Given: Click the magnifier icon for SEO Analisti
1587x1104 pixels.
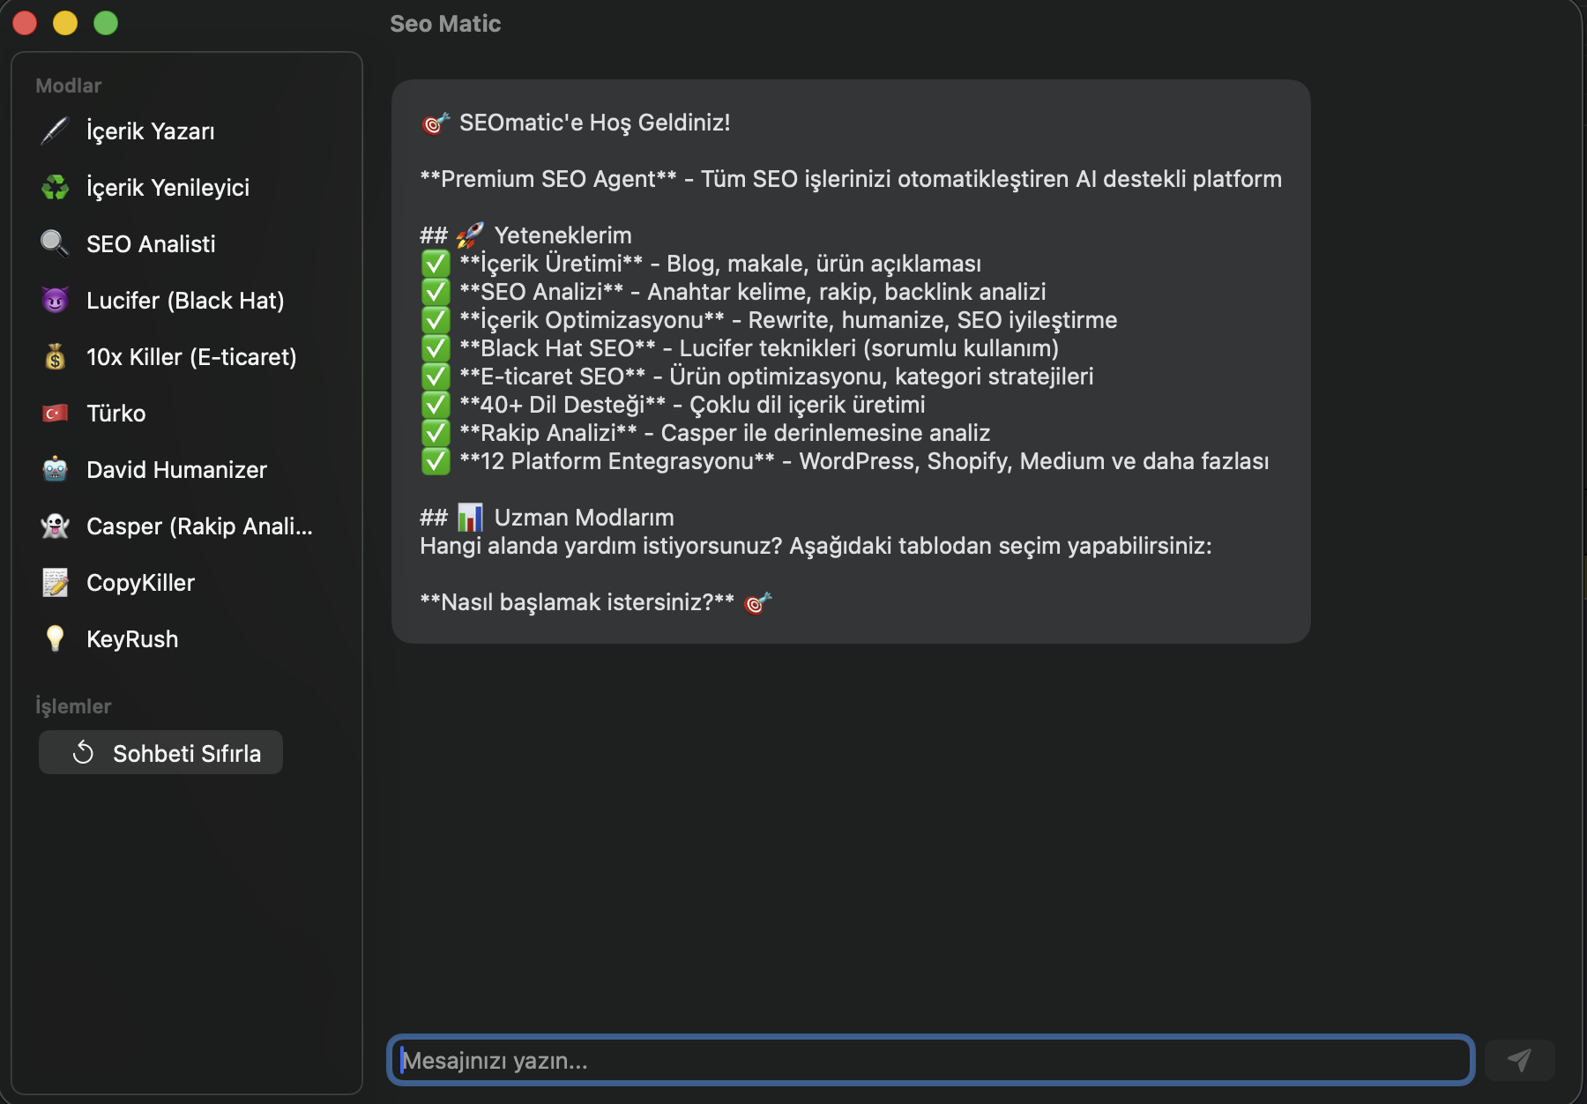Looking at the screenshot, I should [x=55, y=243].
